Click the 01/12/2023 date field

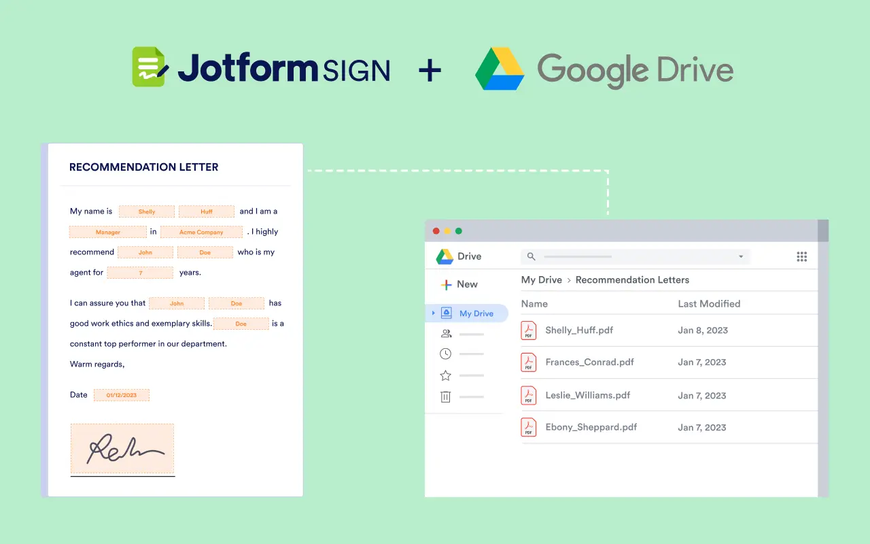pos(122,395)
